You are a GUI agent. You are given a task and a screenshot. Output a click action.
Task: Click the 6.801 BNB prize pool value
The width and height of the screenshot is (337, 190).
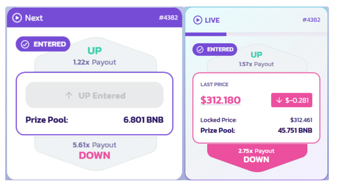[143, 120]
